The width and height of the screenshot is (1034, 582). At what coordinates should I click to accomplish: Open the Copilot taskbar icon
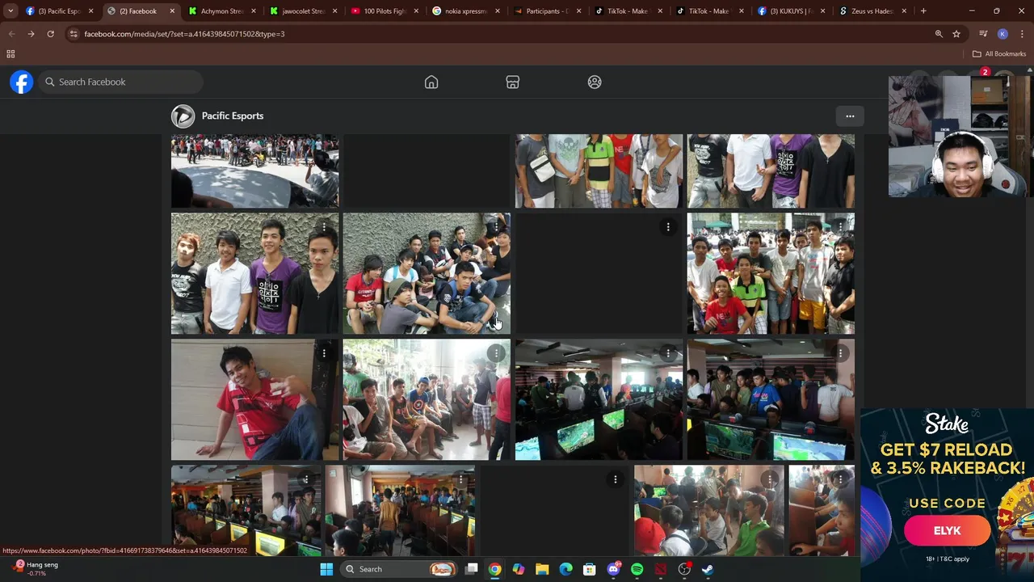tap(519, 569)
